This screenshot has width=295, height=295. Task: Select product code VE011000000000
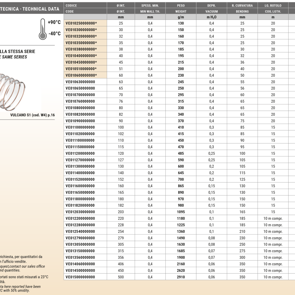point(80,127)
